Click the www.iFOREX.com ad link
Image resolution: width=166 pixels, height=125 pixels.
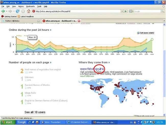pyautogui.click(x=87, y=76)
